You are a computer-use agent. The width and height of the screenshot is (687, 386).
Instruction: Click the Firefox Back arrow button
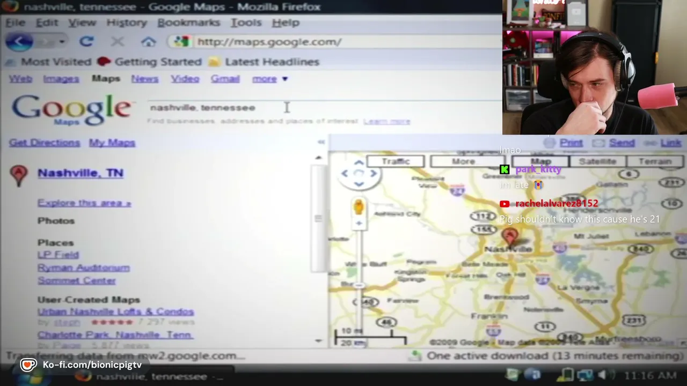[x=20, y=41]
